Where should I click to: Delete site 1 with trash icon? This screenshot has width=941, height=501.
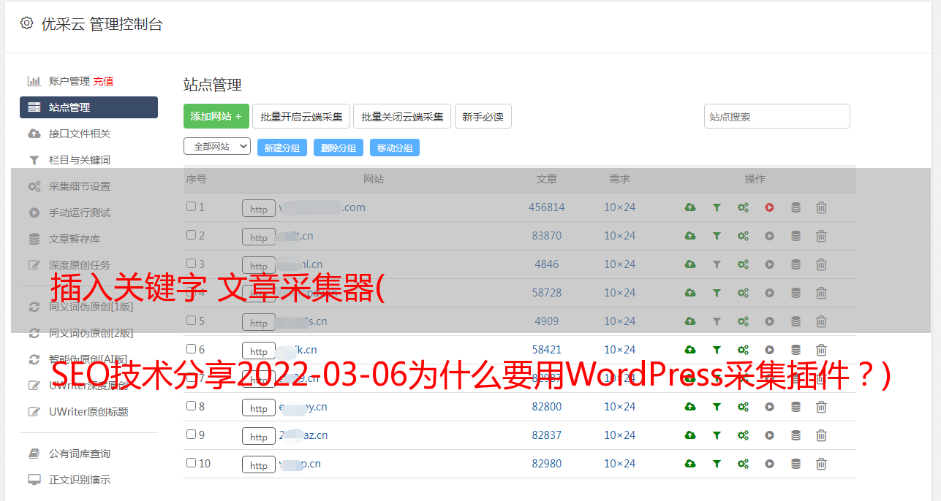coord(821,207)
